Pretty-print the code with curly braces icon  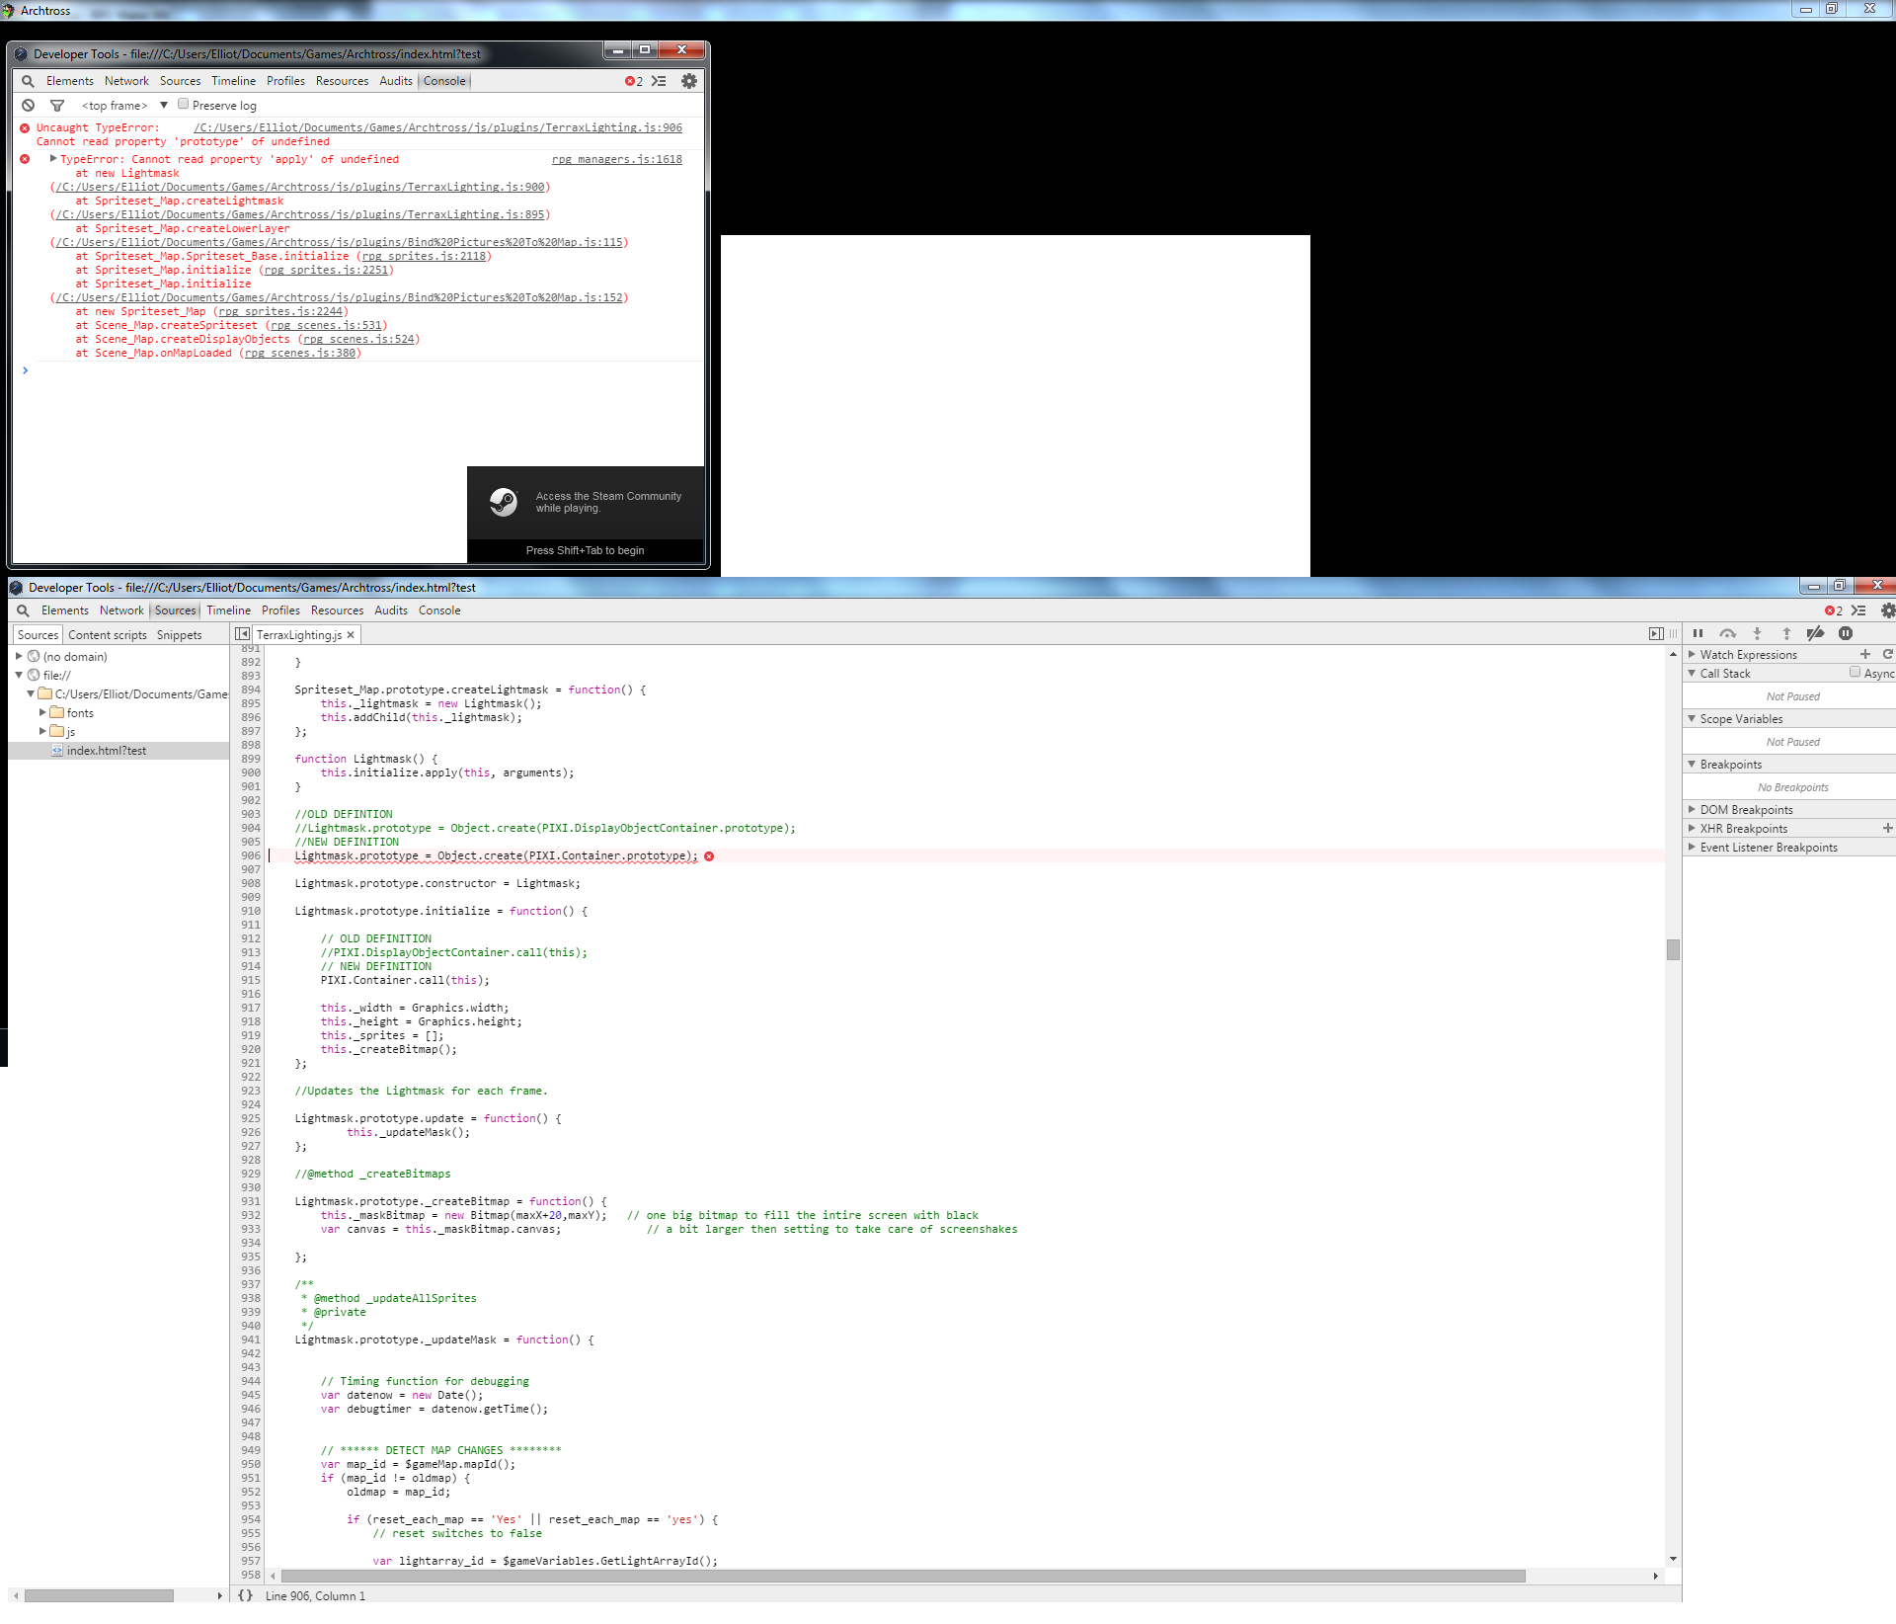point(245,1595)
